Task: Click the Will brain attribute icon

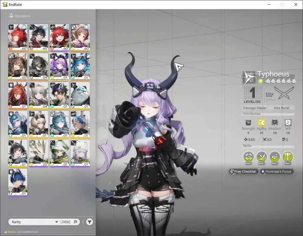Action: tap(288, 123)
